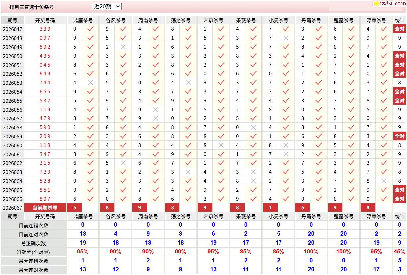Click winning number 330 in row 2026047
Image resolution: width=407 pixels, height=275 pixels.
(45, 29)
